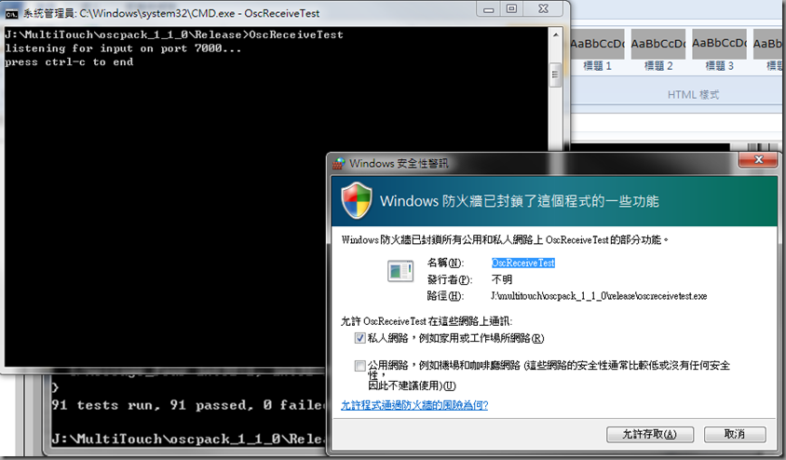
Task: Apply the 標題 3 style in background editor
Action: coord(719,50)
